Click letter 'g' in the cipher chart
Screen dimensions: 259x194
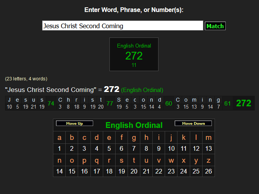(x=134, y=138)
